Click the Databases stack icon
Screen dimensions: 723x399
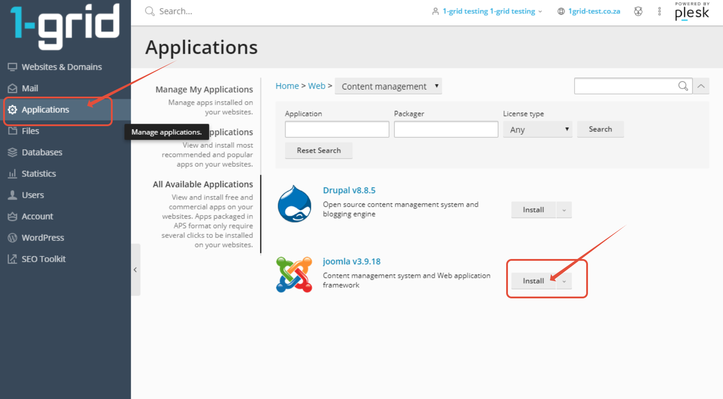tap(13, 153)
